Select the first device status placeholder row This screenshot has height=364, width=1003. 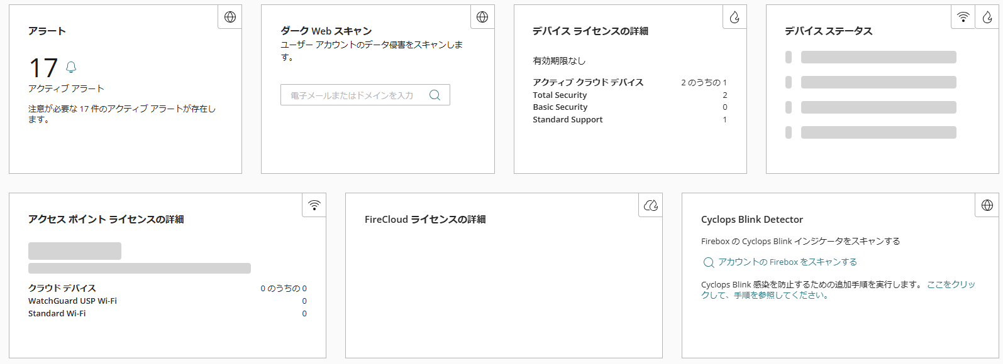point(878,58)
